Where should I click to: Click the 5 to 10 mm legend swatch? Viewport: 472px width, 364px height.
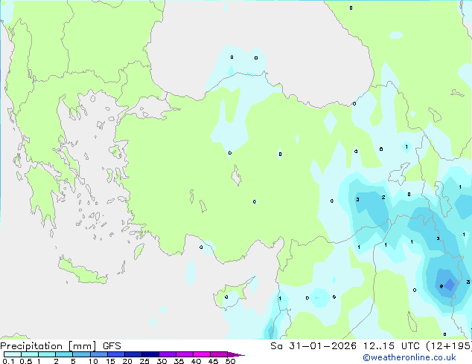click(82, 354)
